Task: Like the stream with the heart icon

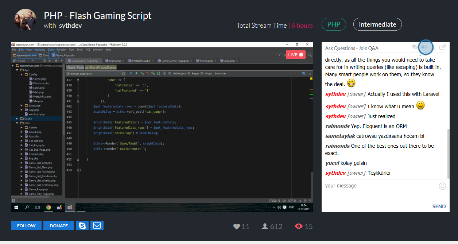Action: point(237,226)
